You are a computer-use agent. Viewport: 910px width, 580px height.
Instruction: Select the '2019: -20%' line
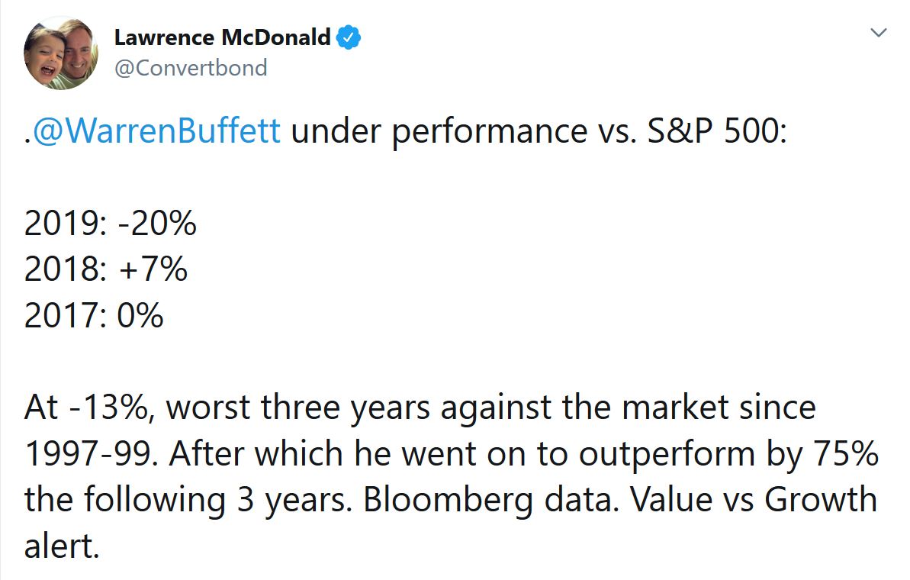(x=111, y=224)
